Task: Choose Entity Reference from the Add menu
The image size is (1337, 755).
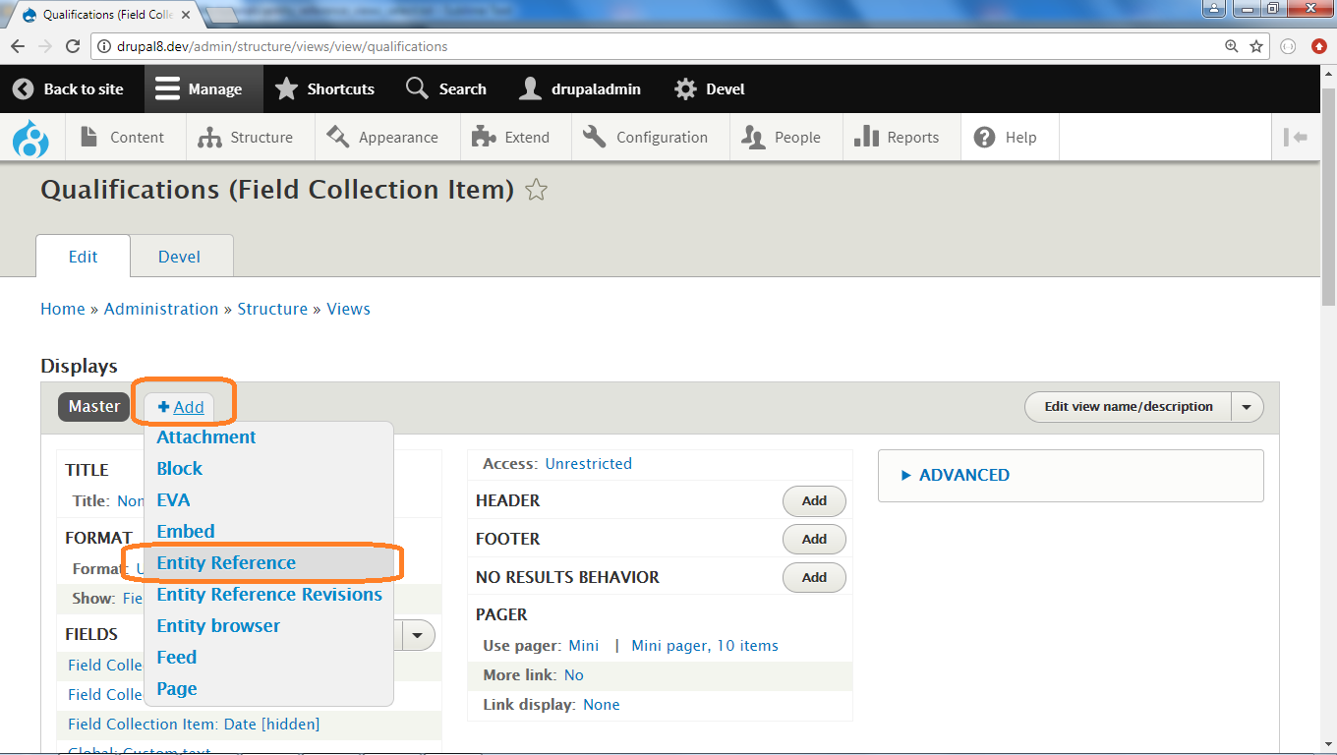Action: 226,563
